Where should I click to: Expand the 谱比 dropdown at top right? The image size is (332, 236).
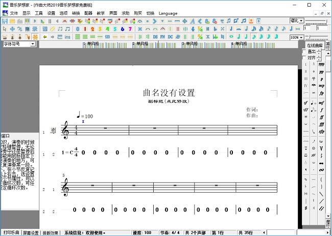coord(297,21)
